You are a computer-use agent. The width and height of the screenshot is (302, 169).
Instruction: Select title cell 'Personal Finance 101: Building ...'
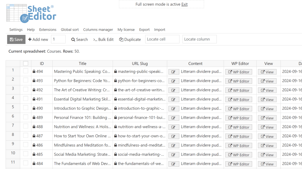(x=83, y=117)
